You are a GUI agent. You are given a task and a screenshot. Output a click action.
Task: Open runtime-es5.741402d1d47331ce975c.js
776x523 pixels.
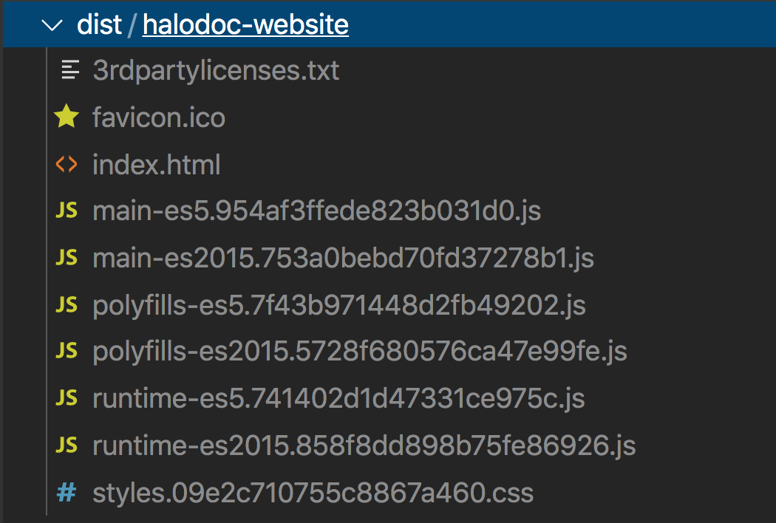click(x=338, y=399)
